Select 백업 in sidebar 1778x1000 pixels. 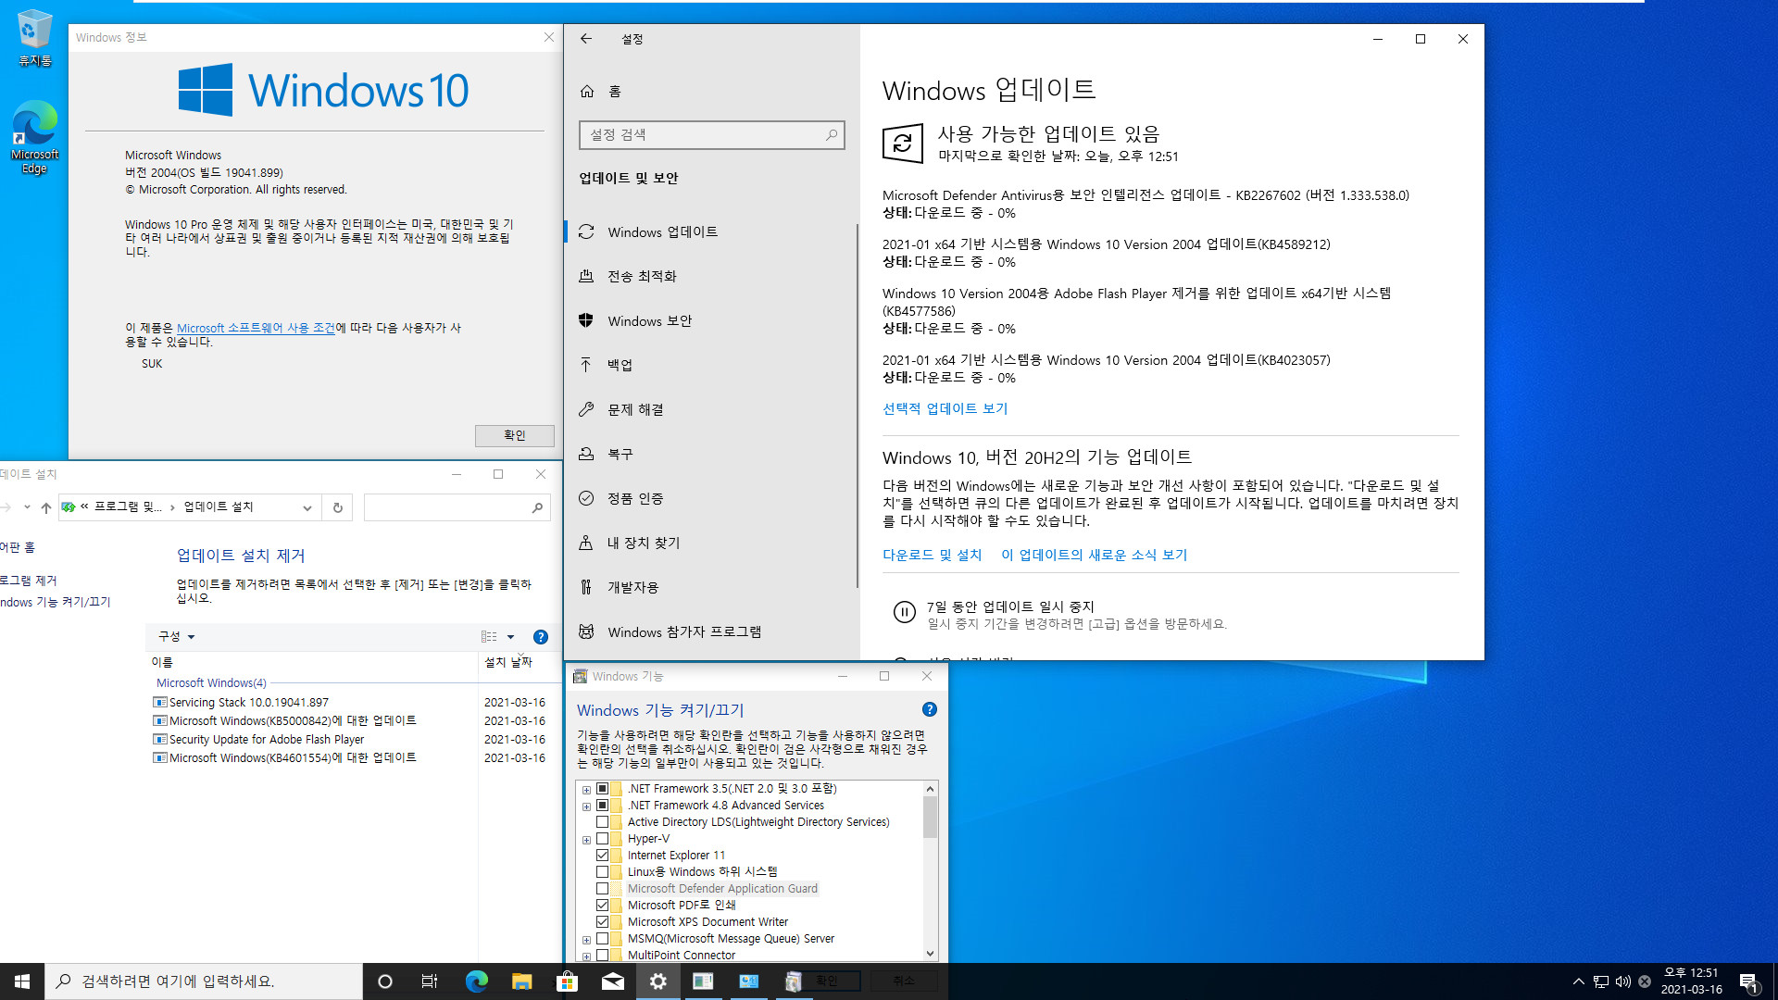[x=711, y=365]
